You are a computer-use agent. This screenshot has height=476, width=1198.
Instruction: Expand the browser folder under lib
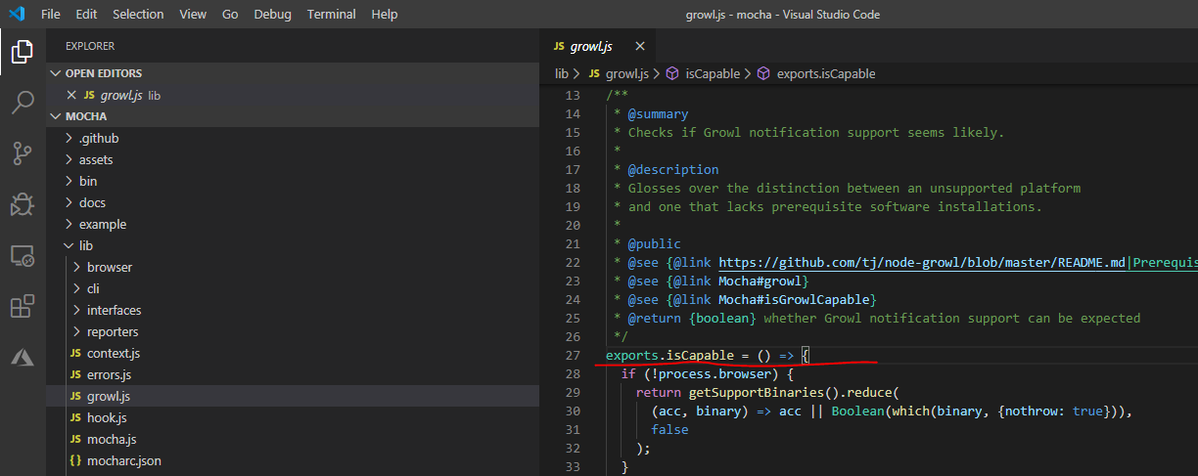coord(293,267)
